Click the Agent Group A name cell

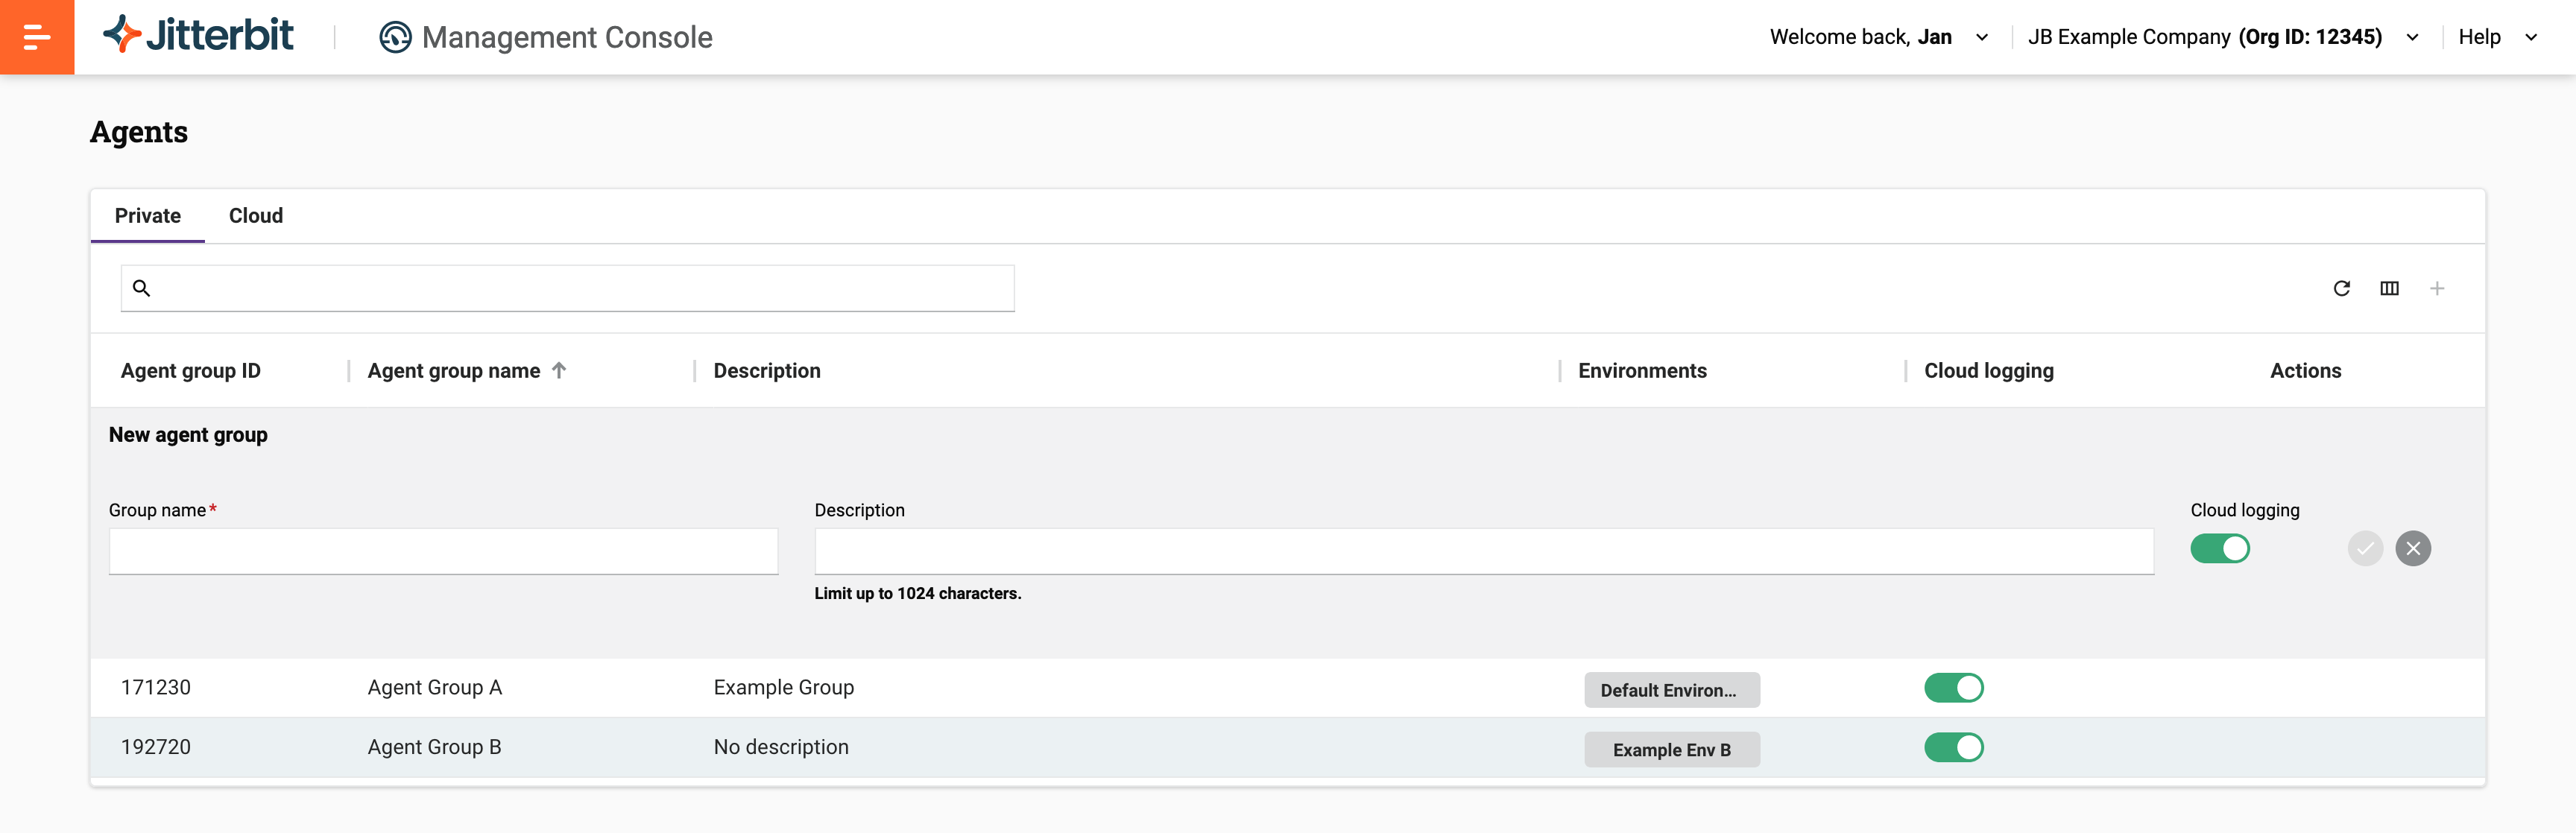[x=435, y=688]
